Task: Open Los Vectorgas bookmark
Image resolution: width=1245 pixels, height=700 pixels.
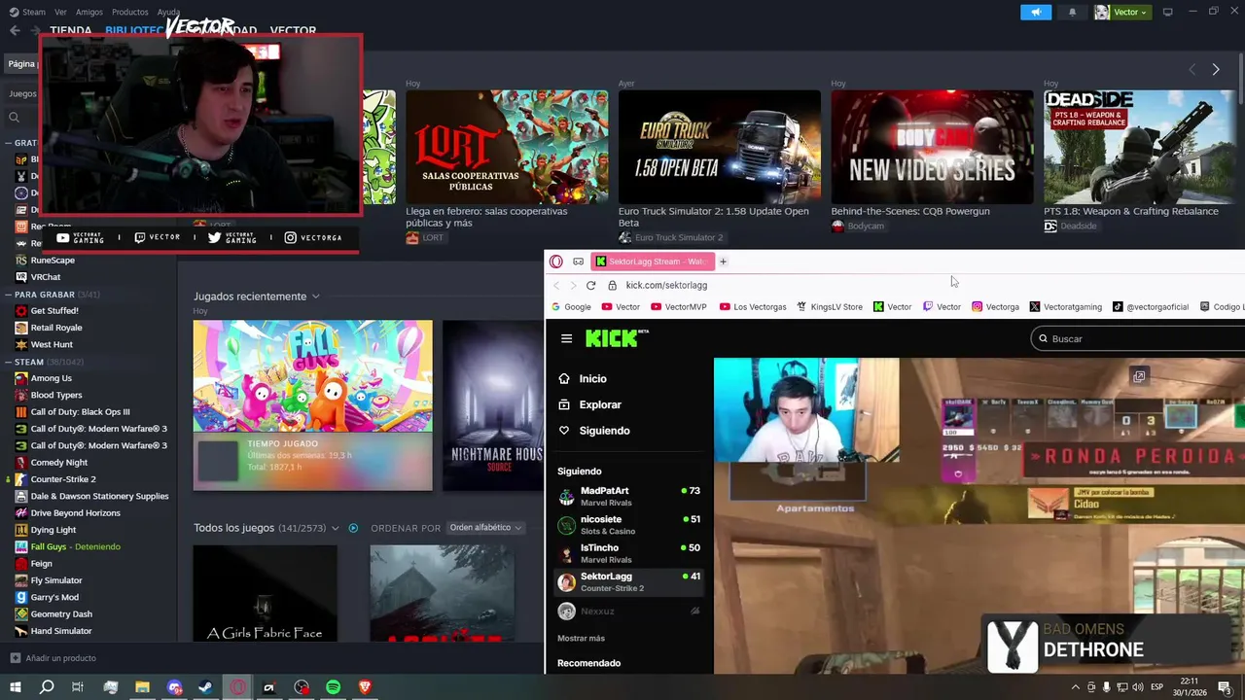Action: (753, 307)
